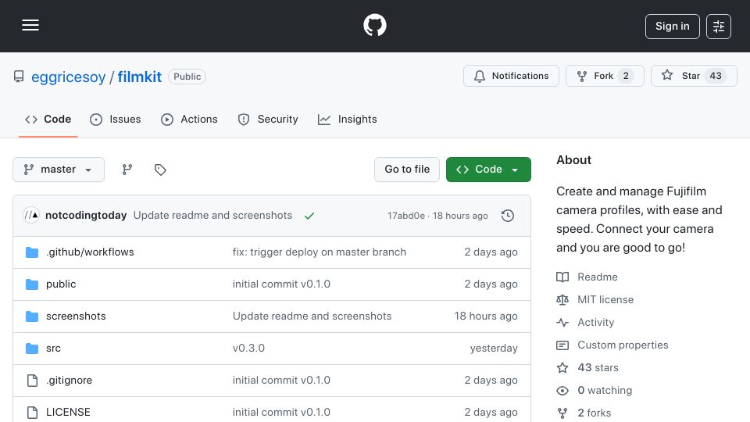
Task: Click the Notifications bell button
Action: 511,76
